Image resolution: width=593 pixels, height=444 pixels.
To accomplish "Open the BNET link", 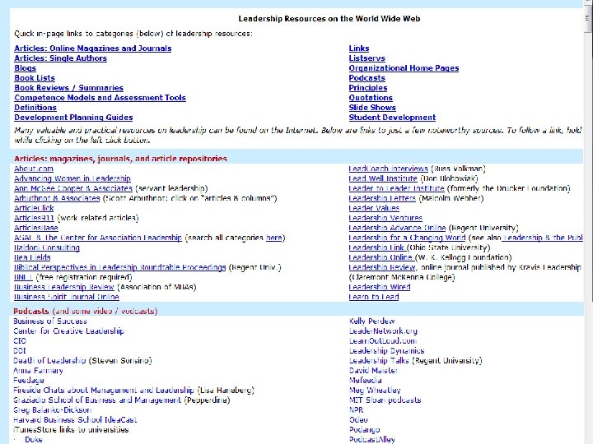I will pyautogui.click(x=23, y=276).
